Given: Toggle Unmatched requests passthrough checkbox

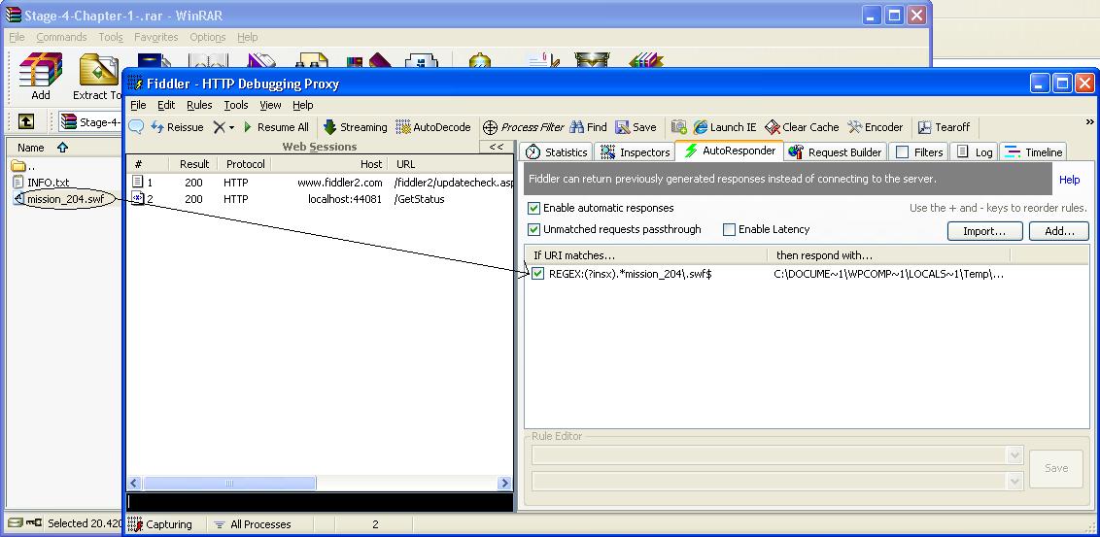Looking at the screenshot, I should click(x=533, y=229).
